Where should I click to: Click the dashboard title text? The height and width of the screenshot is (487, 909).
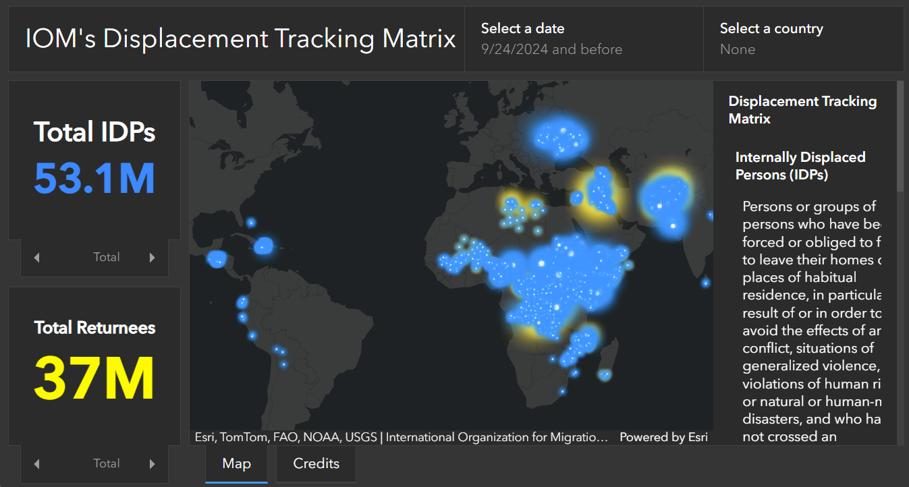[240, 38]
